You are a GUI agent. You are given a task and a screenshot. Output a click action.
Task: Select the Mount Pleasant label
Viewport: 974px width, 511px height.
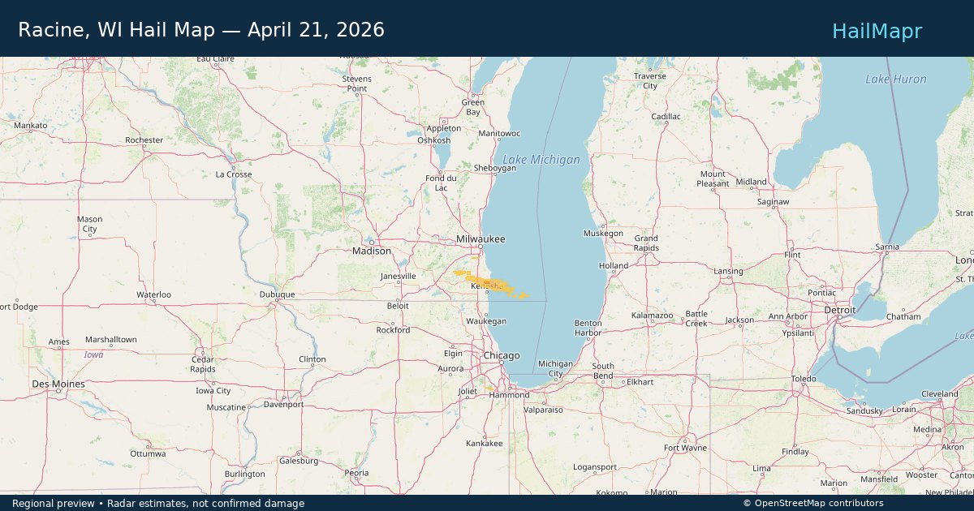(713, 178)
